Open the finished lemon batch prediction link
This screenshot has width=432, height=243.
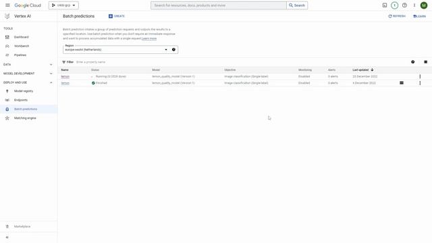tap(65, 83)
